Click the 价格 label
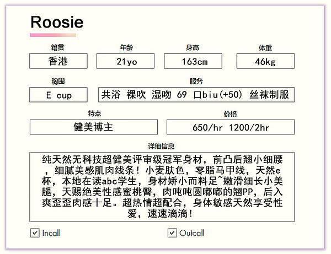The height and width of the screenshot is (254, 331). tap(230, 114)
